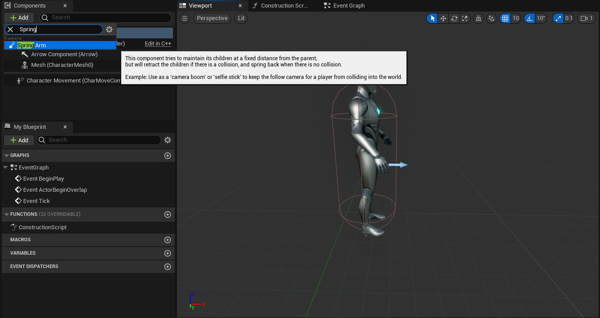Image resolution: width=600 pixels, height=318 pixels.
Task: Toggle grid snapping in the viewport
Action: click(505, 18)
